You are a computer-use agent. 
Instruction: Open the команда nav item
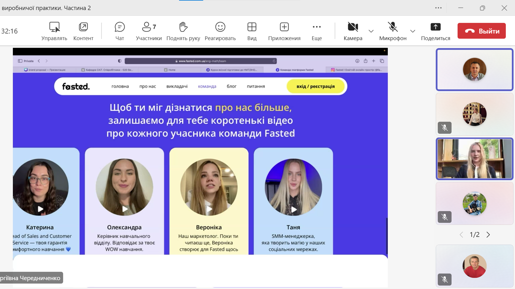click(x=207, y=86)
